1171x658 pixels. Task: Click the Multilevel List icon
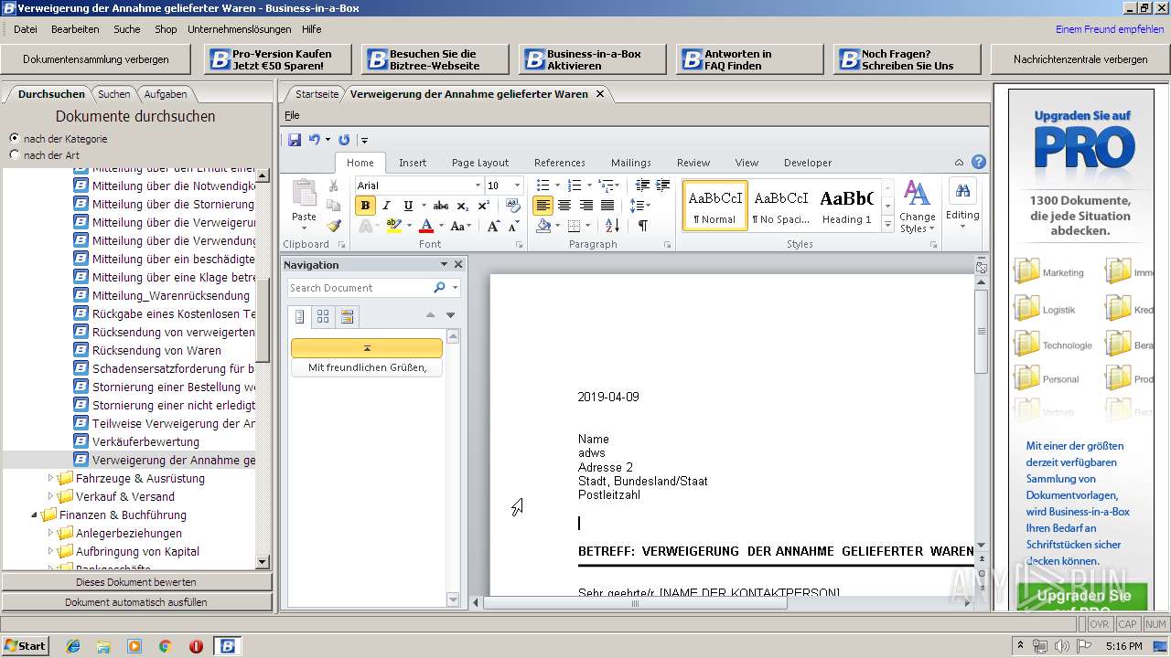pyautogui.click(x=607, y=186)
